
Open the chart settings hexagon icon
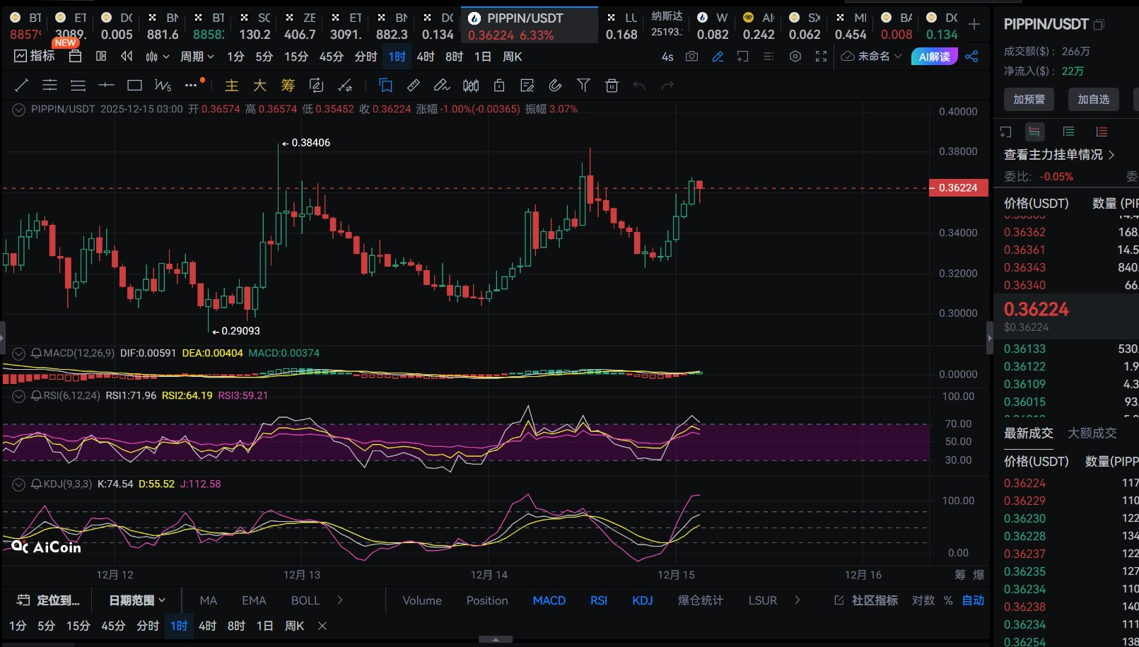tap(795, 57)
